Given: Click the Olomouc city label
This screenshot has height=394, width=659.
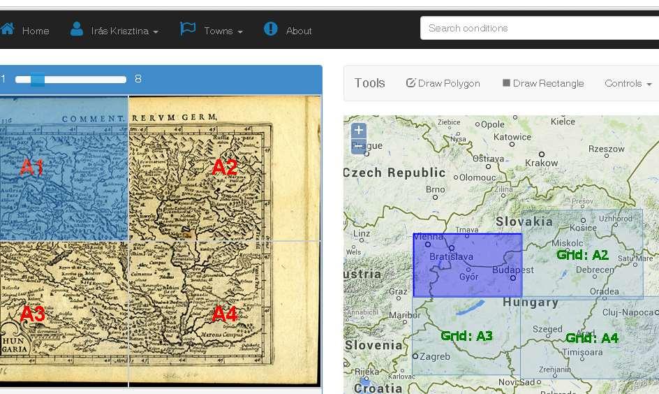Looking at the screenshot, I should pos(477,177).
